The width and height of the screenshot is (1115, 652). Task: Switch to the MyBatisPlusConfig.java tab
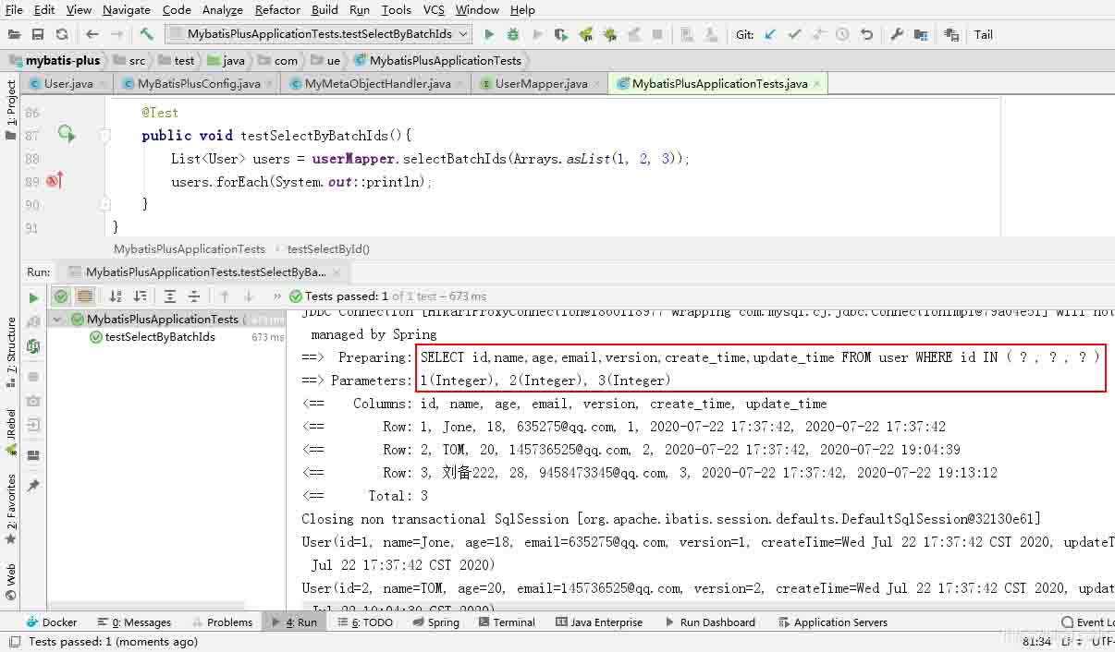198,83
